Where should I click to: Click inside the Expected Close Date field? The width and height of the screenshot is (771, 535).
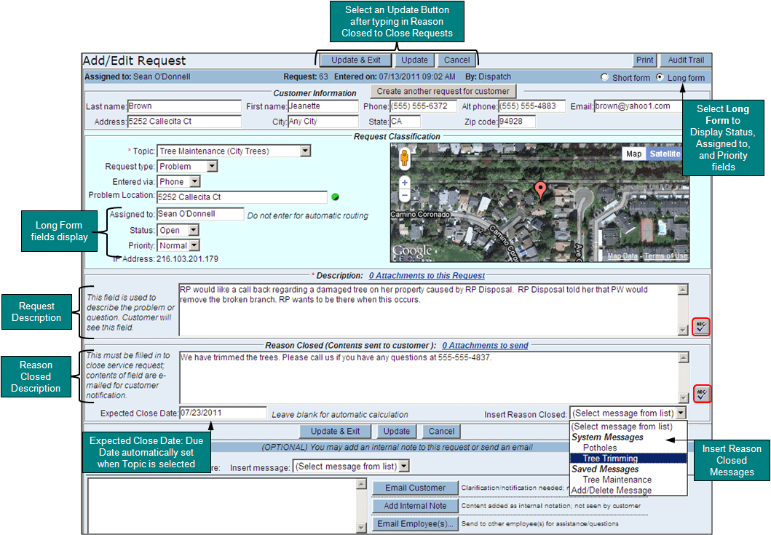click(x=222, y=412)
